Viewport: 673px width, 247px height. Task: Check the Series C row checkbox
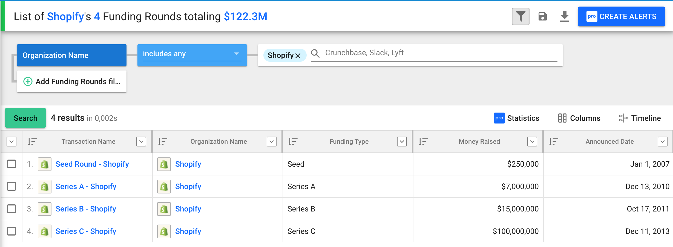(x=11, y=231)
